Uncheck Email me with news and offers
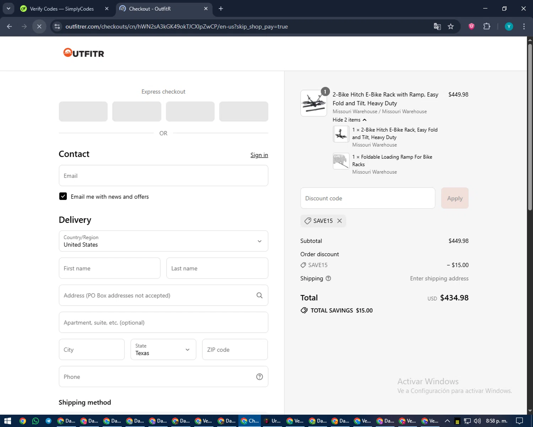The height and width of the screenshot is (427, 533). click(x=63, y=196)
